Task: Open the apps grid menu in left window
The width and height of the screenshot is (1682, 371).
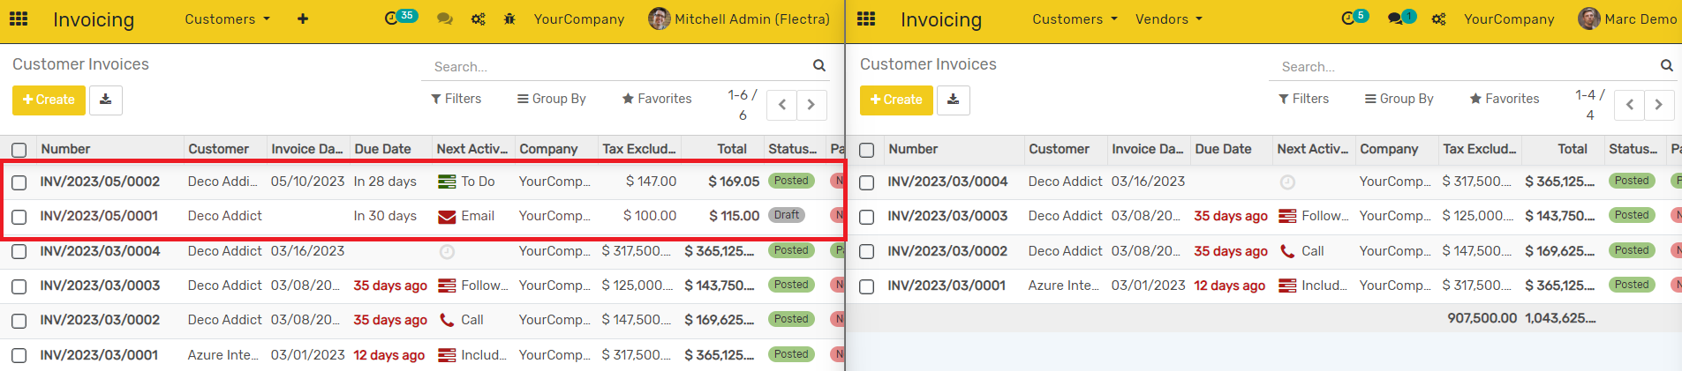Action: (x=19, y=19)
